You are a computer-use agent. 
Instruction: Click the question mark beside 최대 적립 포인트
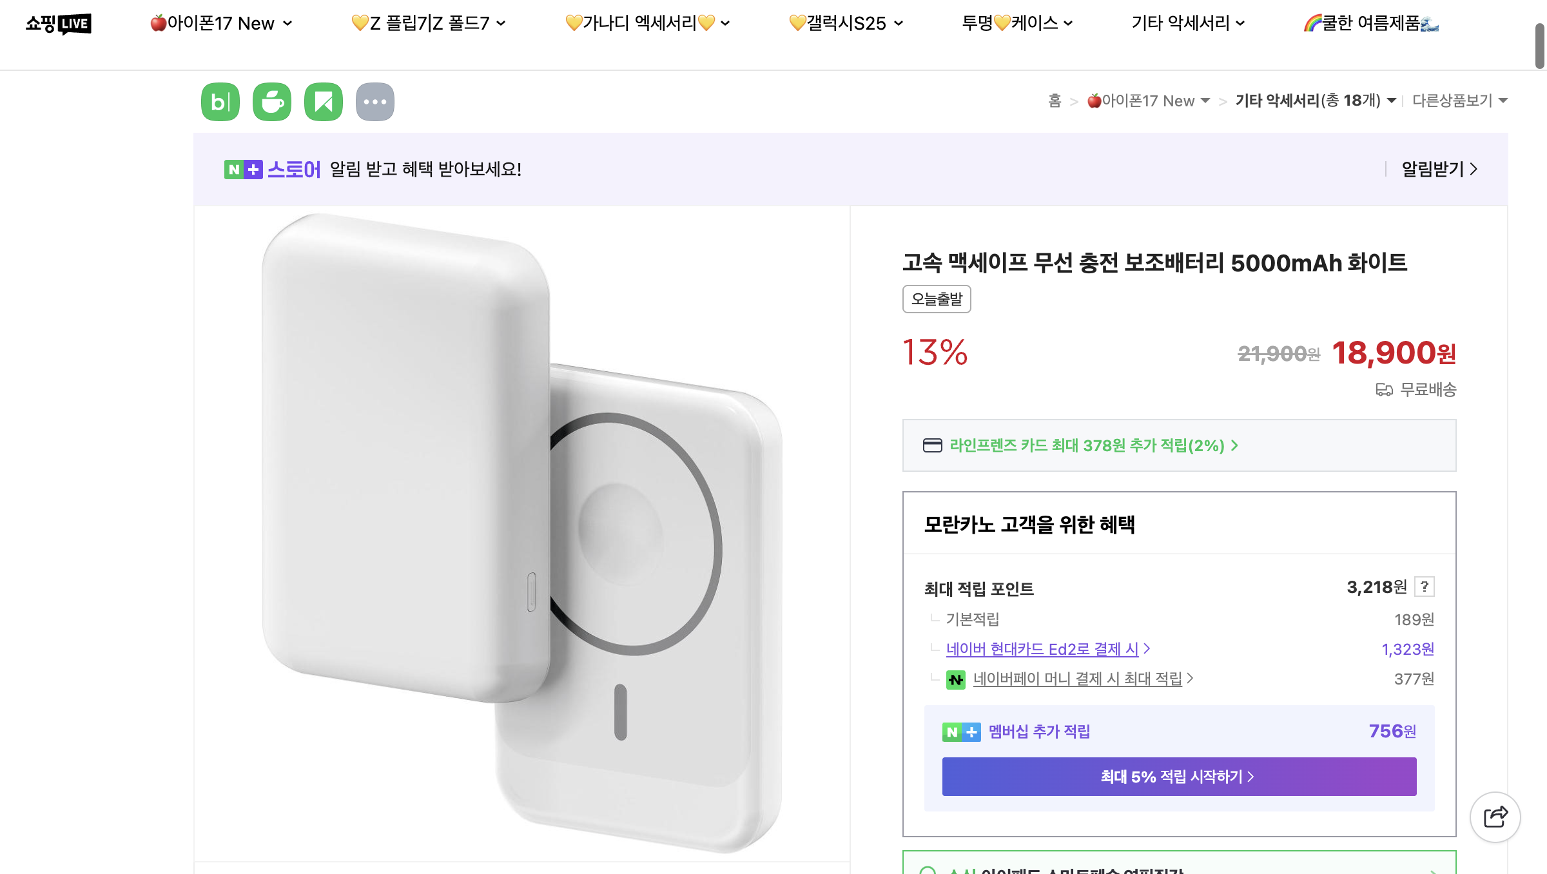coord(1424,587)
